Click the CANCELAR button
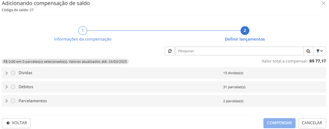This screenshot has width=329, height=129. coord(312,123)
